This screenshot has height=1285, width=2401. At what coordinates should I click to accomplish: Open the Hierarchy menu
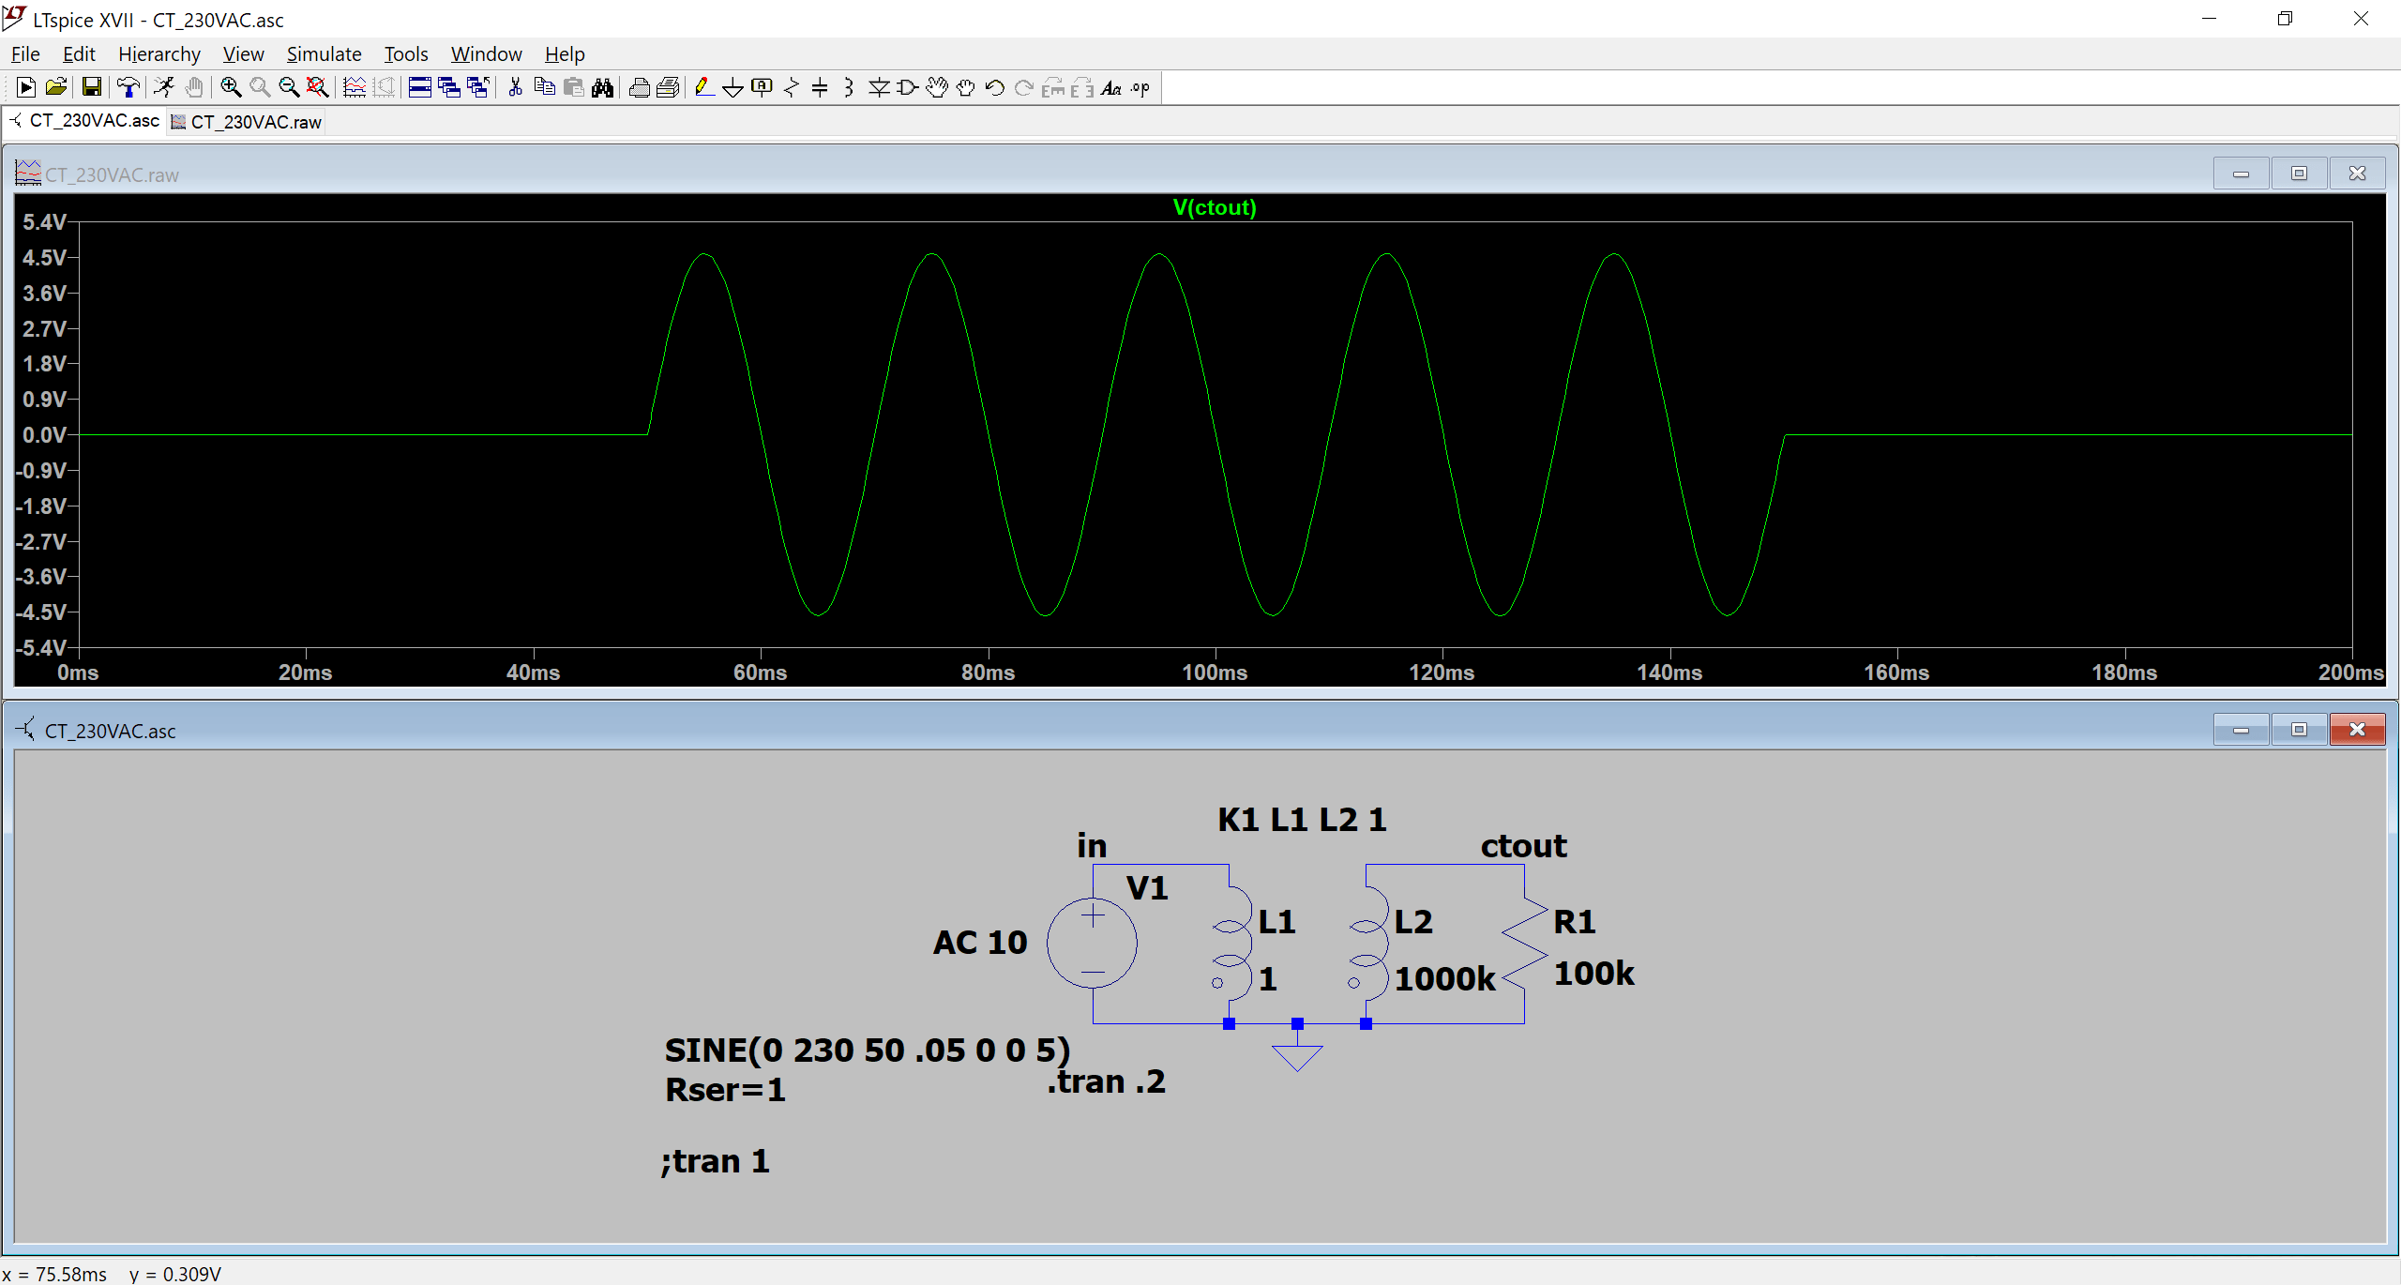(159, 53)
